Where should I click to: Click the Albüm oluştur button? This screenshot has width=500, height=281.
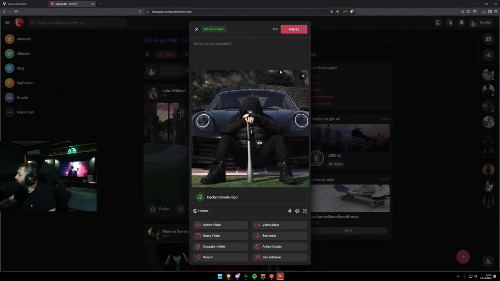point(214,29)
